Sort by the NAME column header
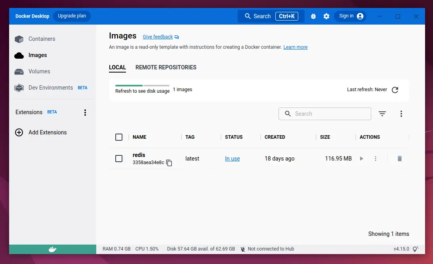 point(139,137)
